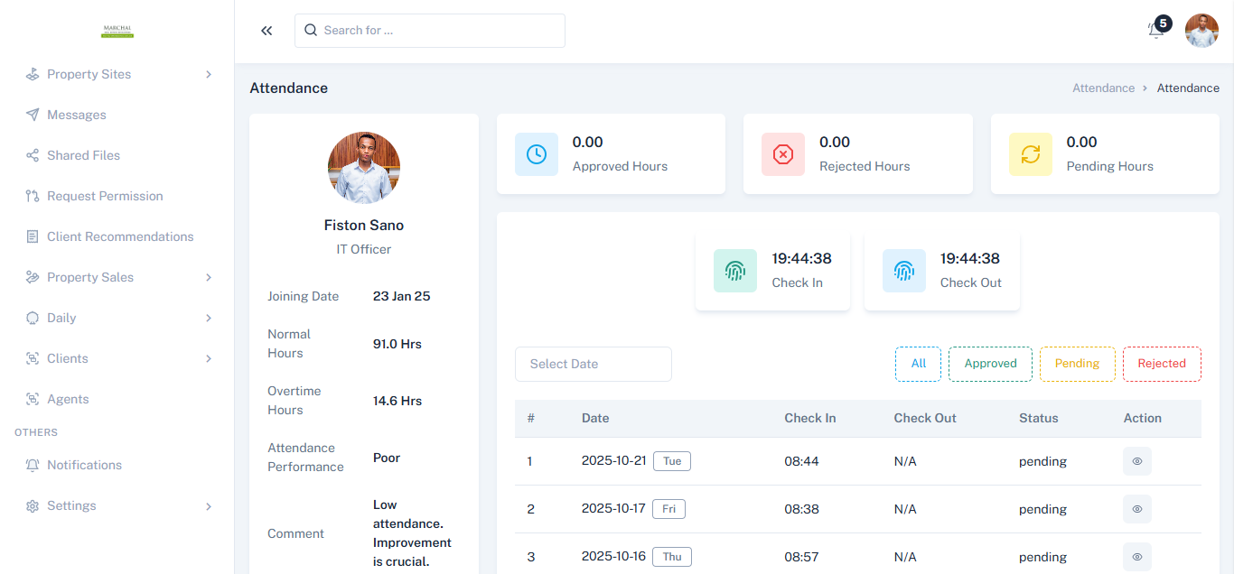Open Client Recommendations in the sidebar

(x=119, y=236)
